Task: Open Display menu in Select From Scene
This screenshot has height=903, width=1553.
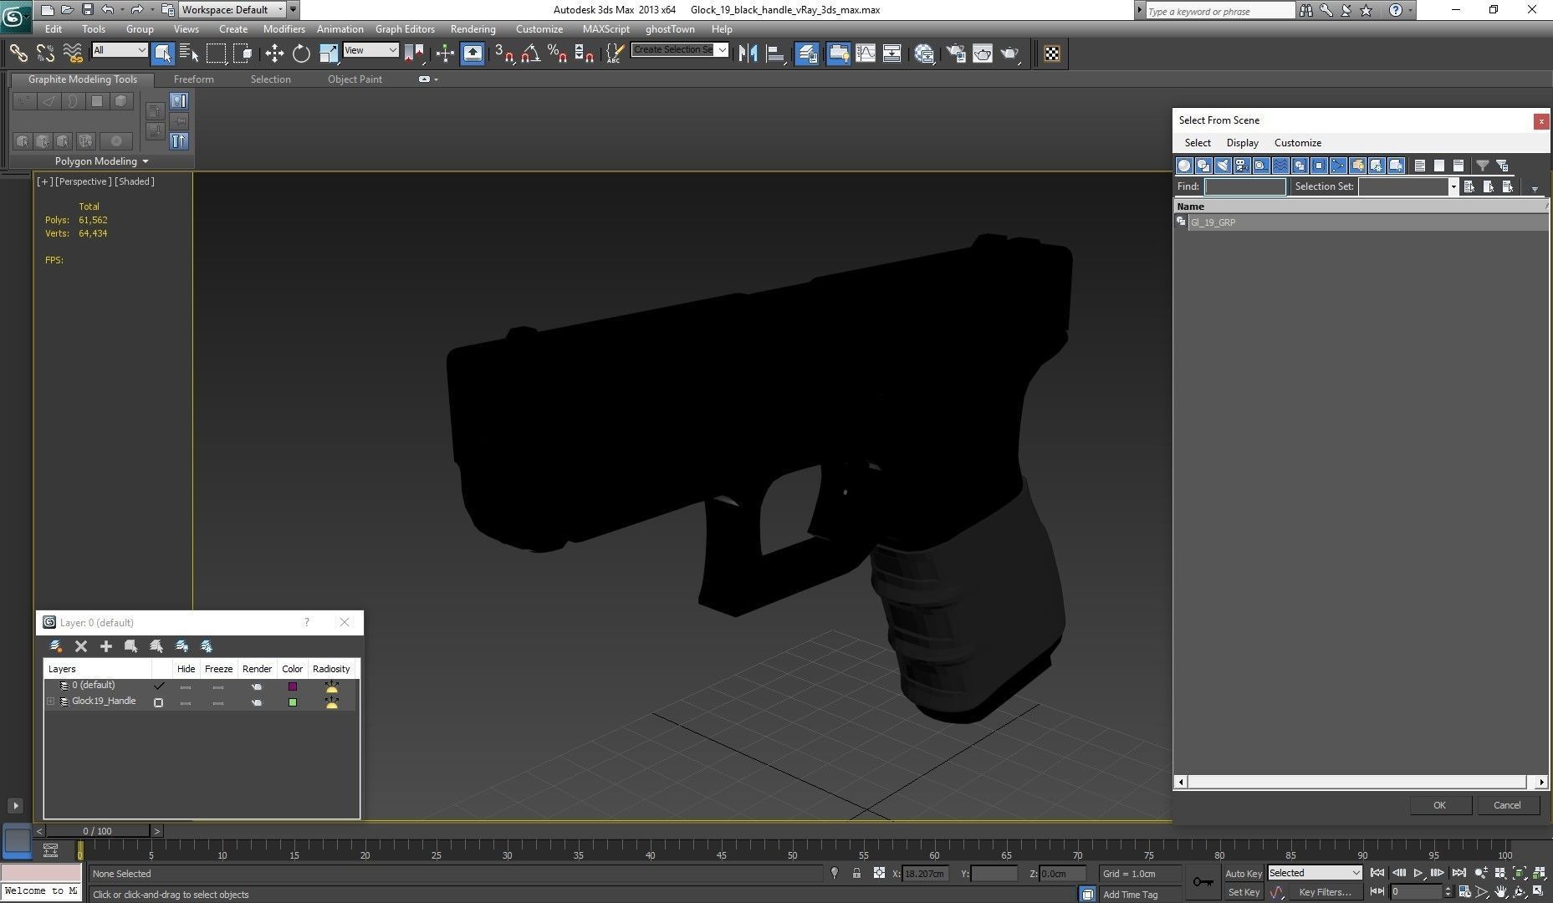Action: tap(1242, 143)
